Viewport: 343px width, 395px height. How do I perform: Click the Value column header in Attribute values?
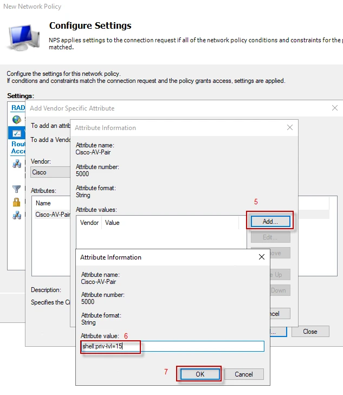112,223
